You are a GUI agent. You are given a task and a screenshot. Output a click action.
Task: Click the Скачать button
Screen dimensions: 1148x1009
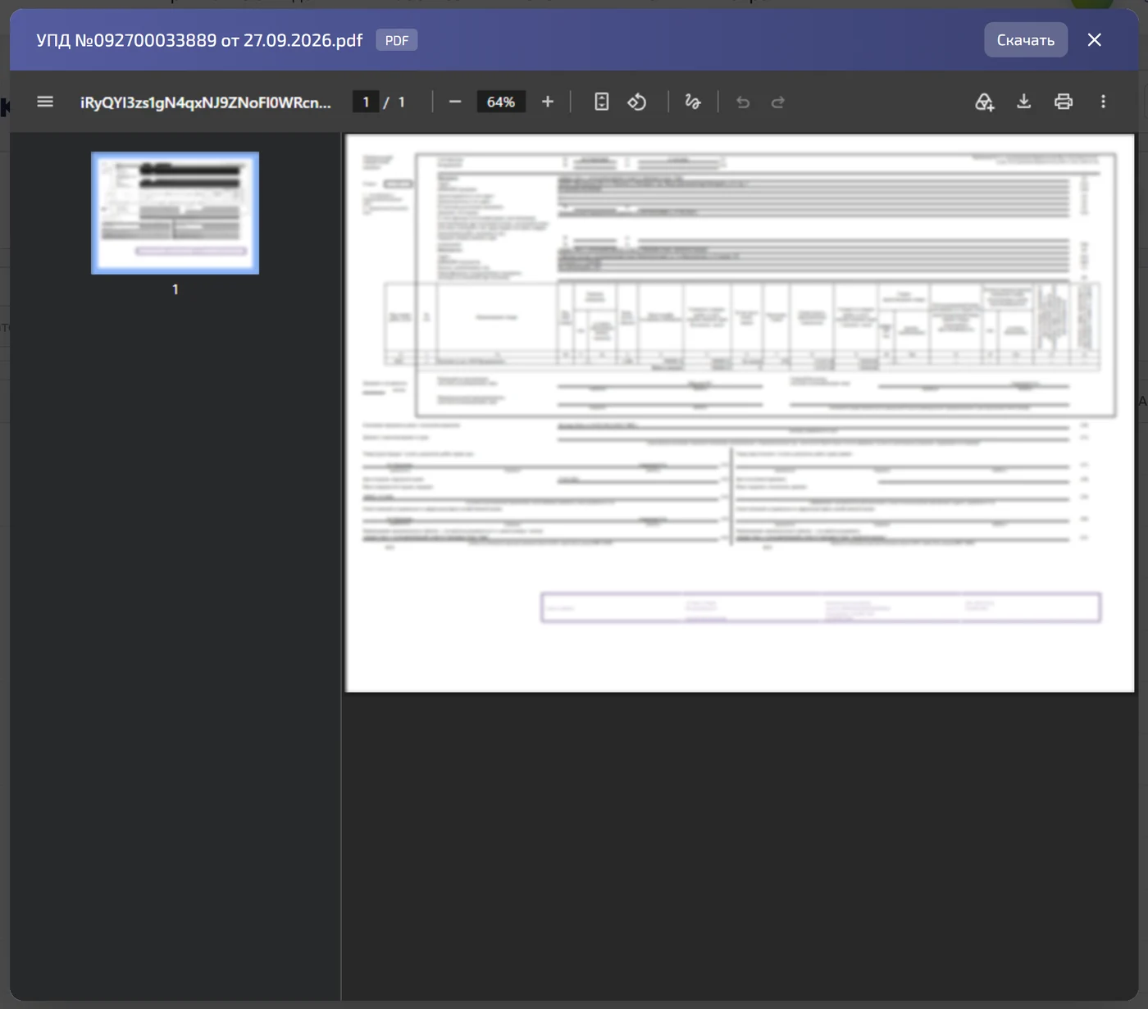click(x=1026, y=40)
